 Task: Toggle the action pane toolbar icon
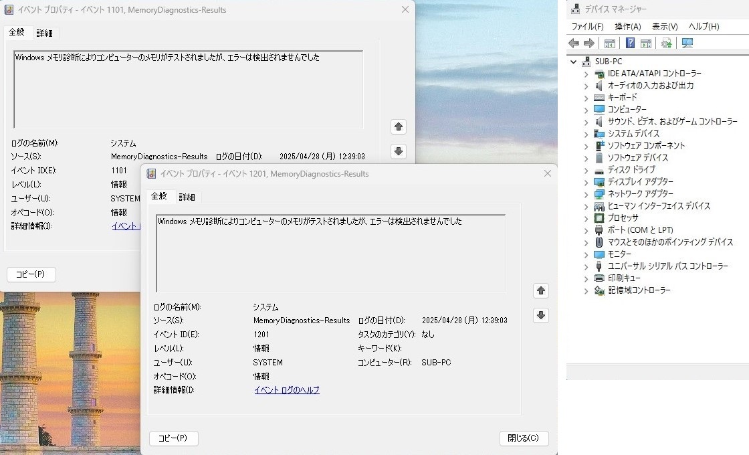click(x=646, y=43)
